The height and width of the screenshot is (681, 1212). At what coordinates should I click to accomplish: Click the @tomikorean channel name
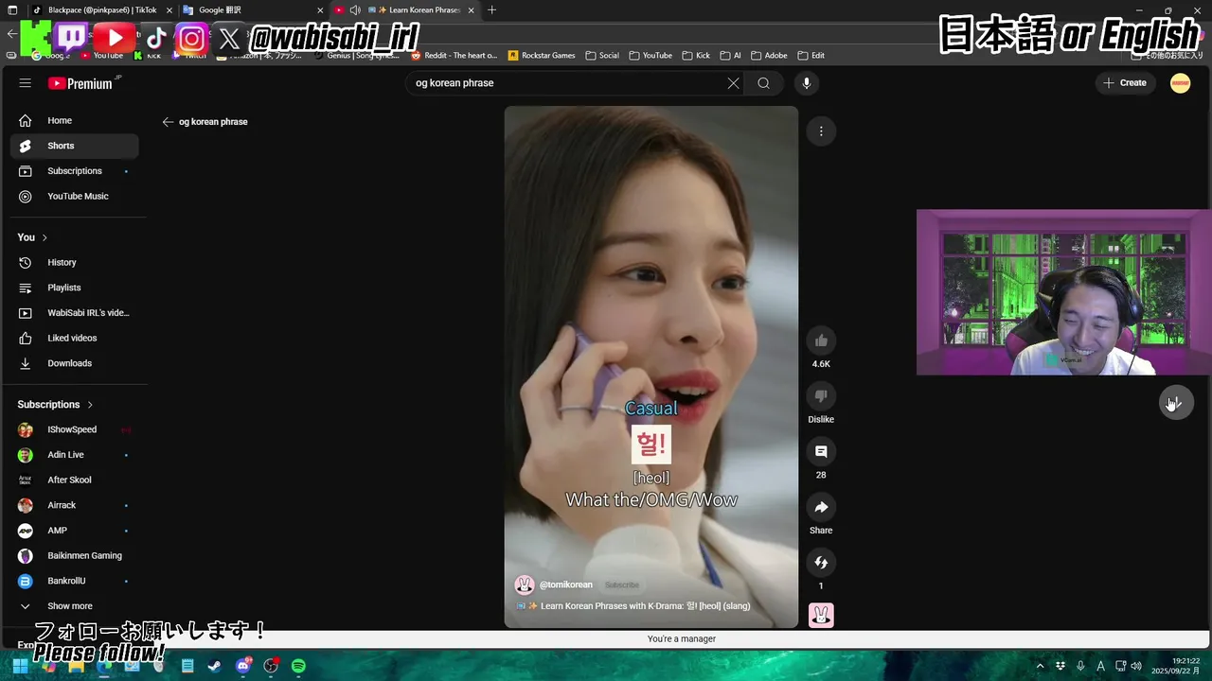566,585
